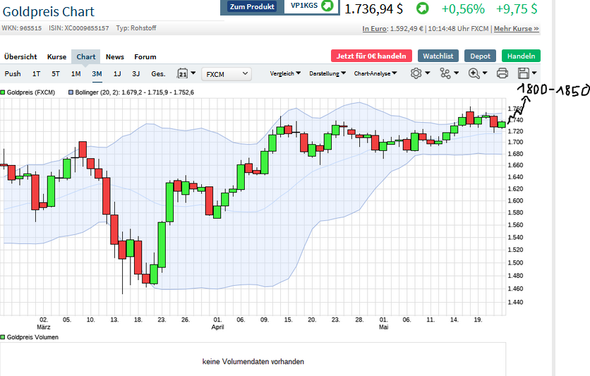Add to Watchlist
590x376 pixels.
(x=438, y=56)
